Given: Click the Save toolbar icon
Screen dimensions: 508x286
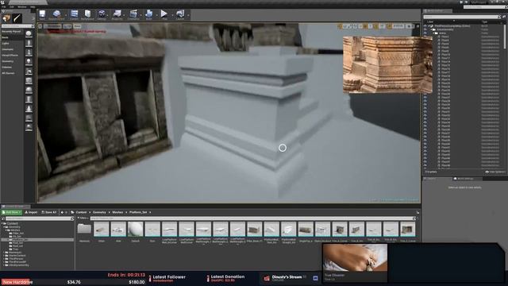Looking at the screenshot, I should (x=42, y=14).
